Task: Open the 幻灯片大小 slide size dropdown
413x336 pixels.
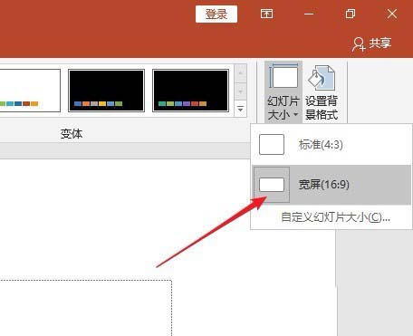Action: coord(283,91)
